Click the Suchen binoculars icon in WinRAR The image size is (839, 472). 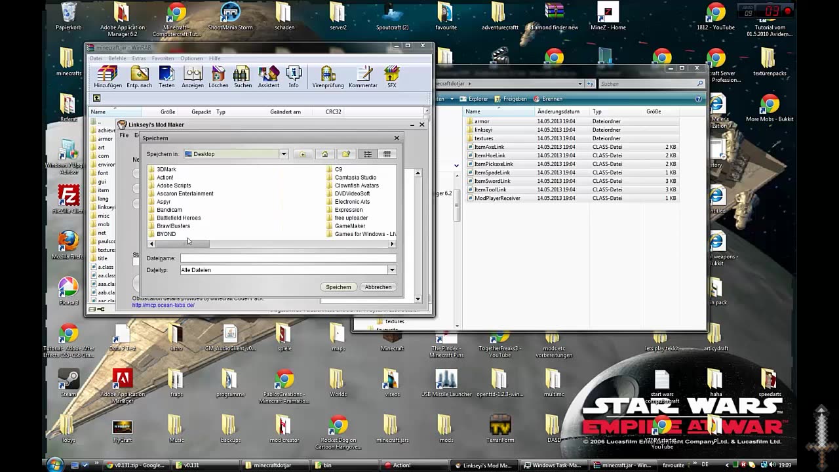coord(243,77)
